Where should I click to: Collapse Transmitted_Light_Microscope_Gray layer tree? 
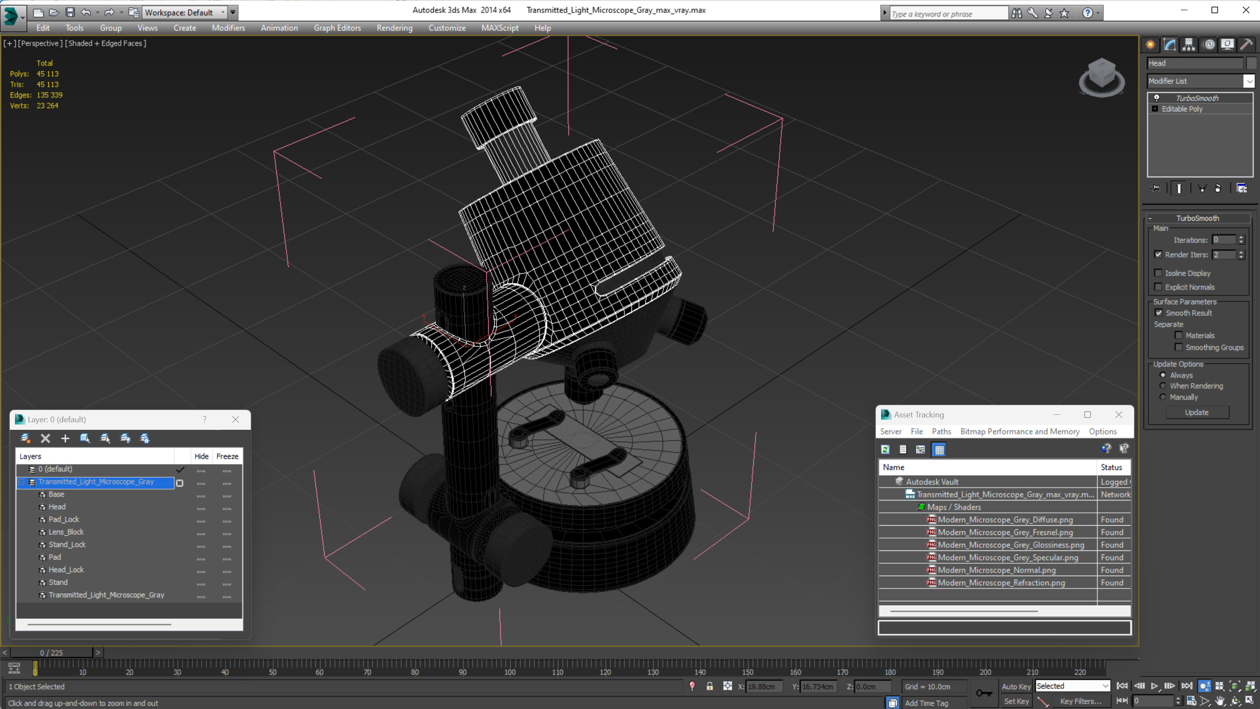tap(22, 482)
